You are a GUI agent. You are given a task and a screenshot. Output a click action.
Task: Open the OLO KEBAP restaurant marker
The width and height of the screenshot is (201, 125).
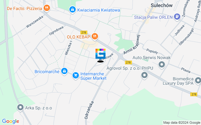(x=95, y=37)
